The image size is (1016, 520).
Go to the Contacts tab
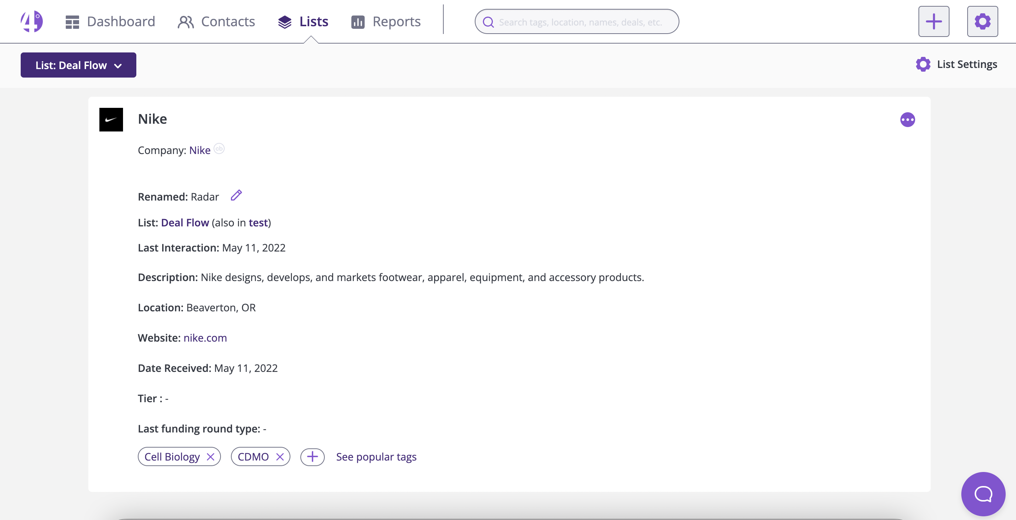point(216,22)
